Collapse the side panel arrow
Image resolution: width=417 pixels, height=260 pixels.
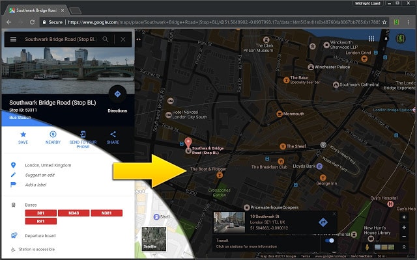pyautogui.click(x=139, y=39)
